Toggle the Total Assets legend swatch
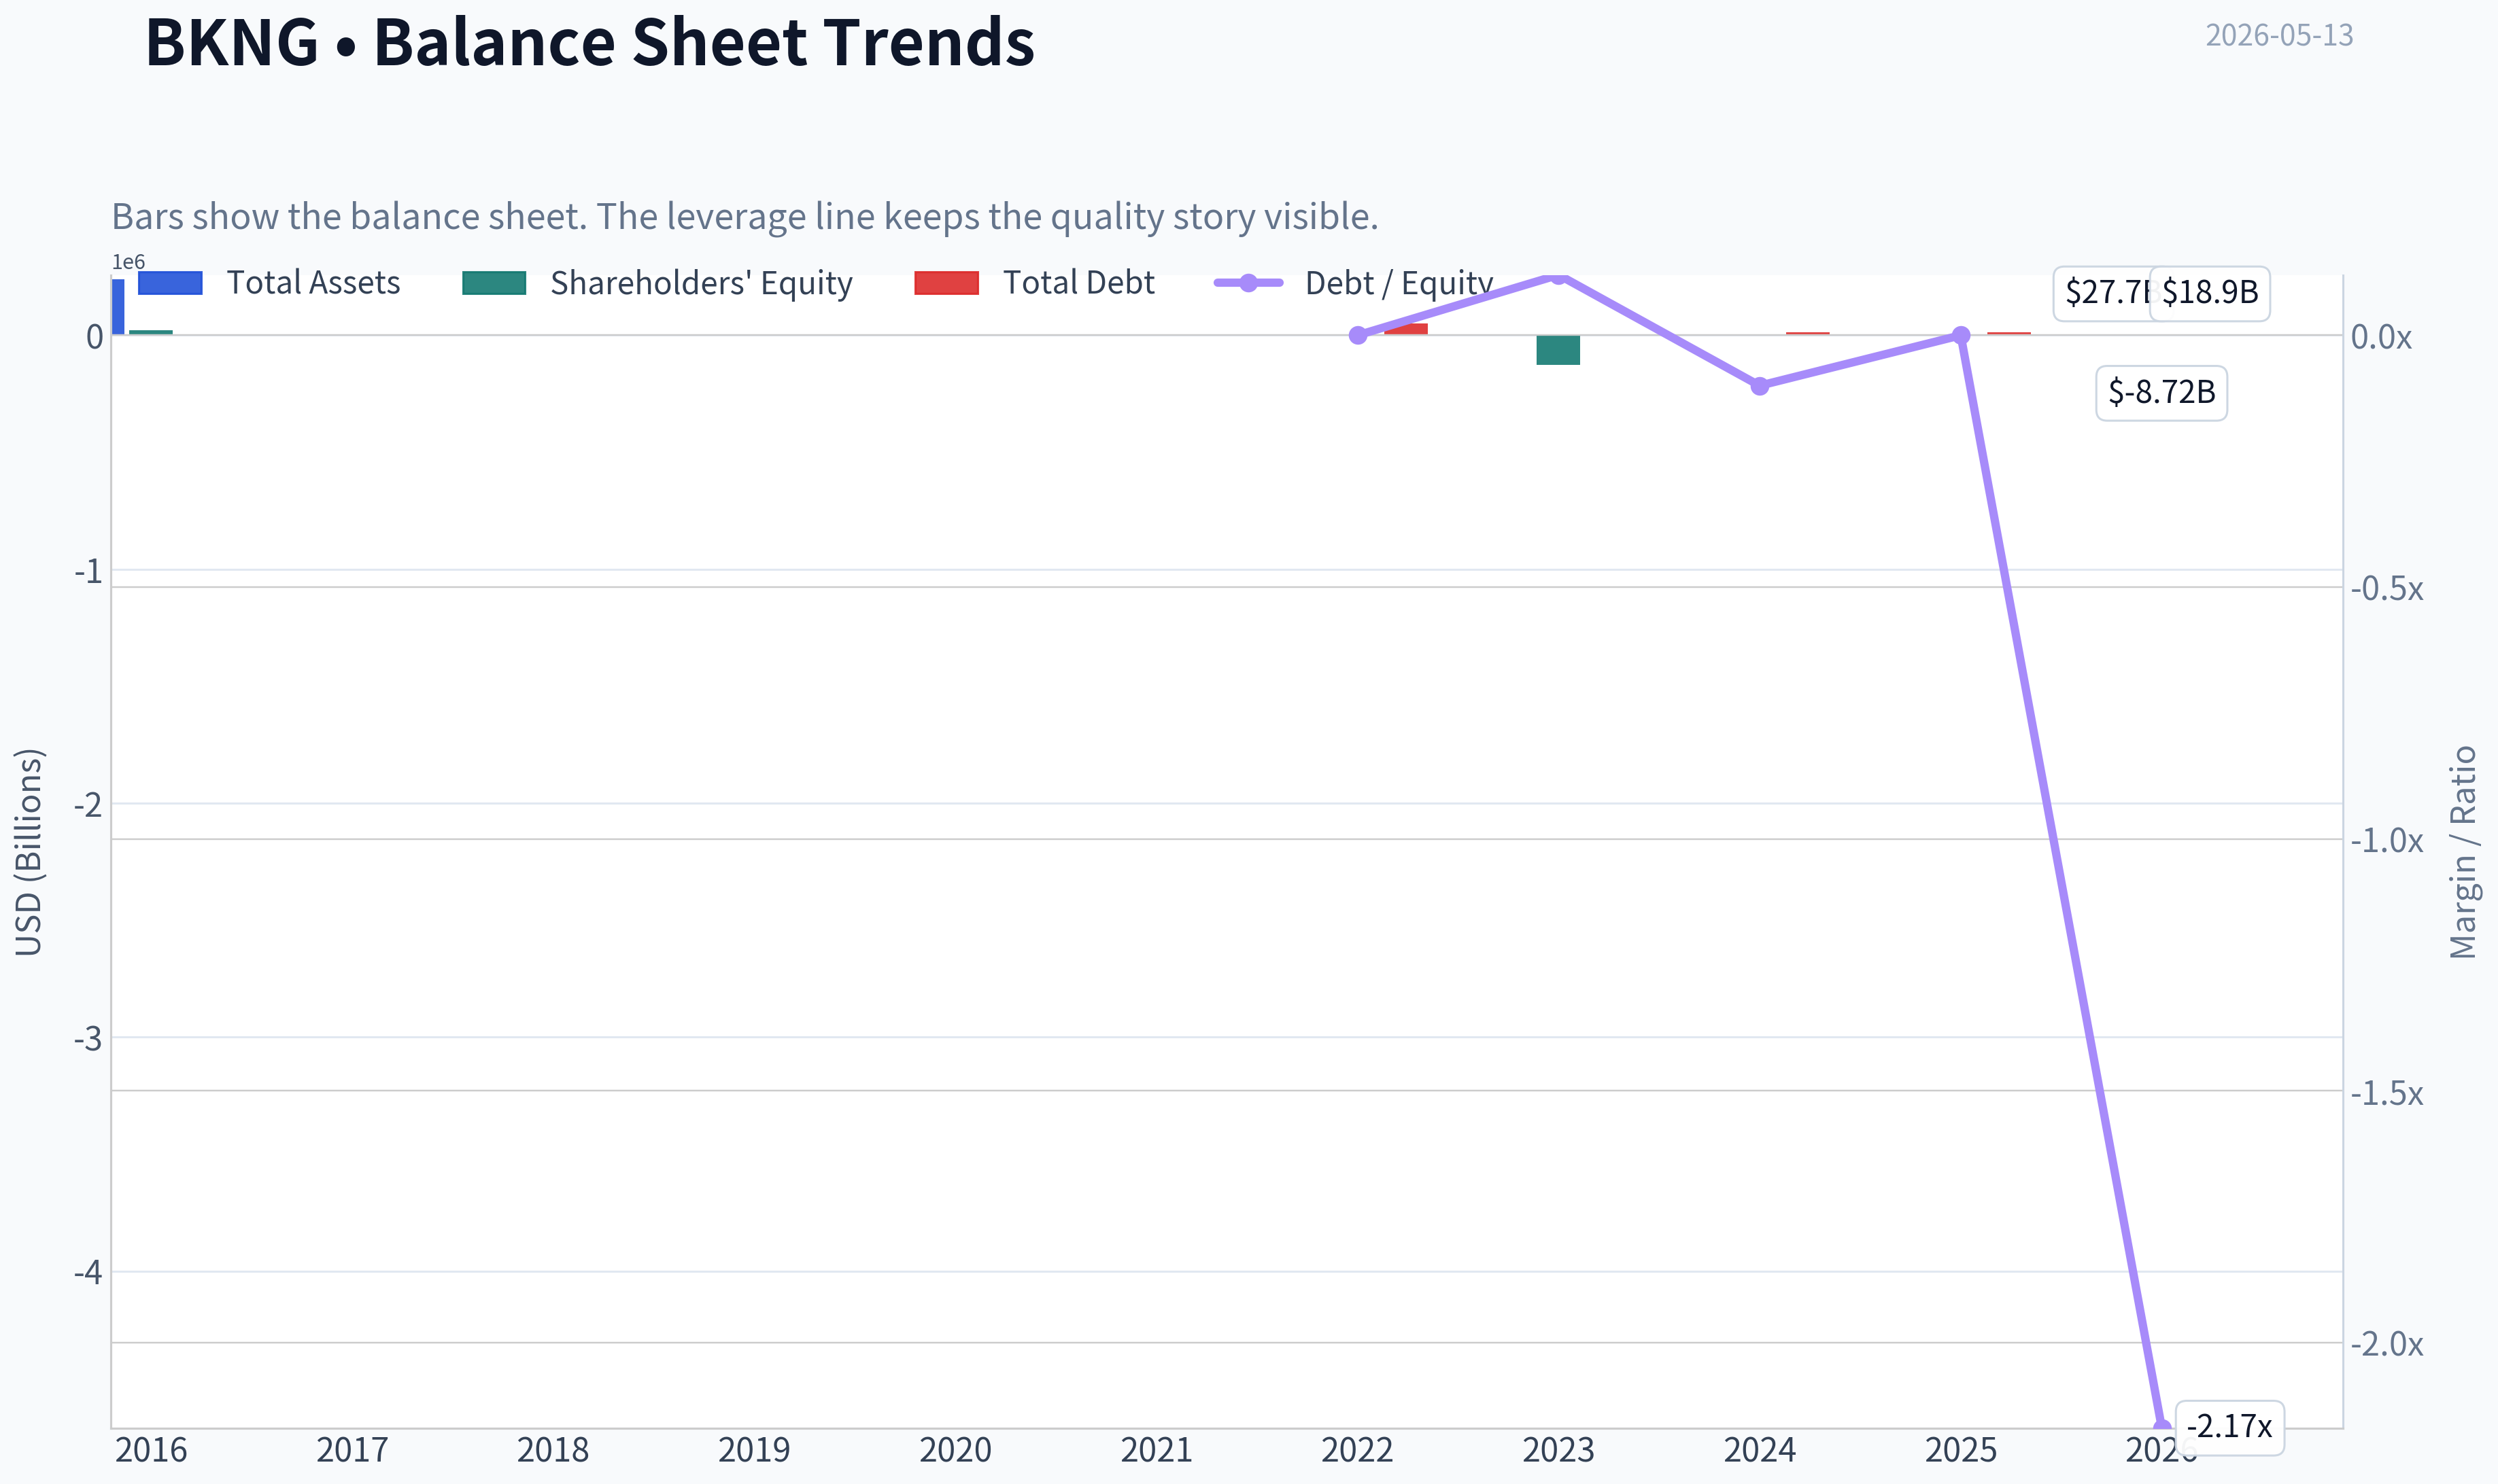The image size is (2498, 1484). (x=170, y=283)
